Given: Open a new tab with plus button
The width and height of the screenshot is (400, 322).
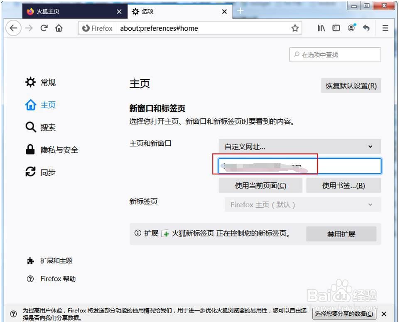Looking at the screenshot, I should click(x=240, y=11).
